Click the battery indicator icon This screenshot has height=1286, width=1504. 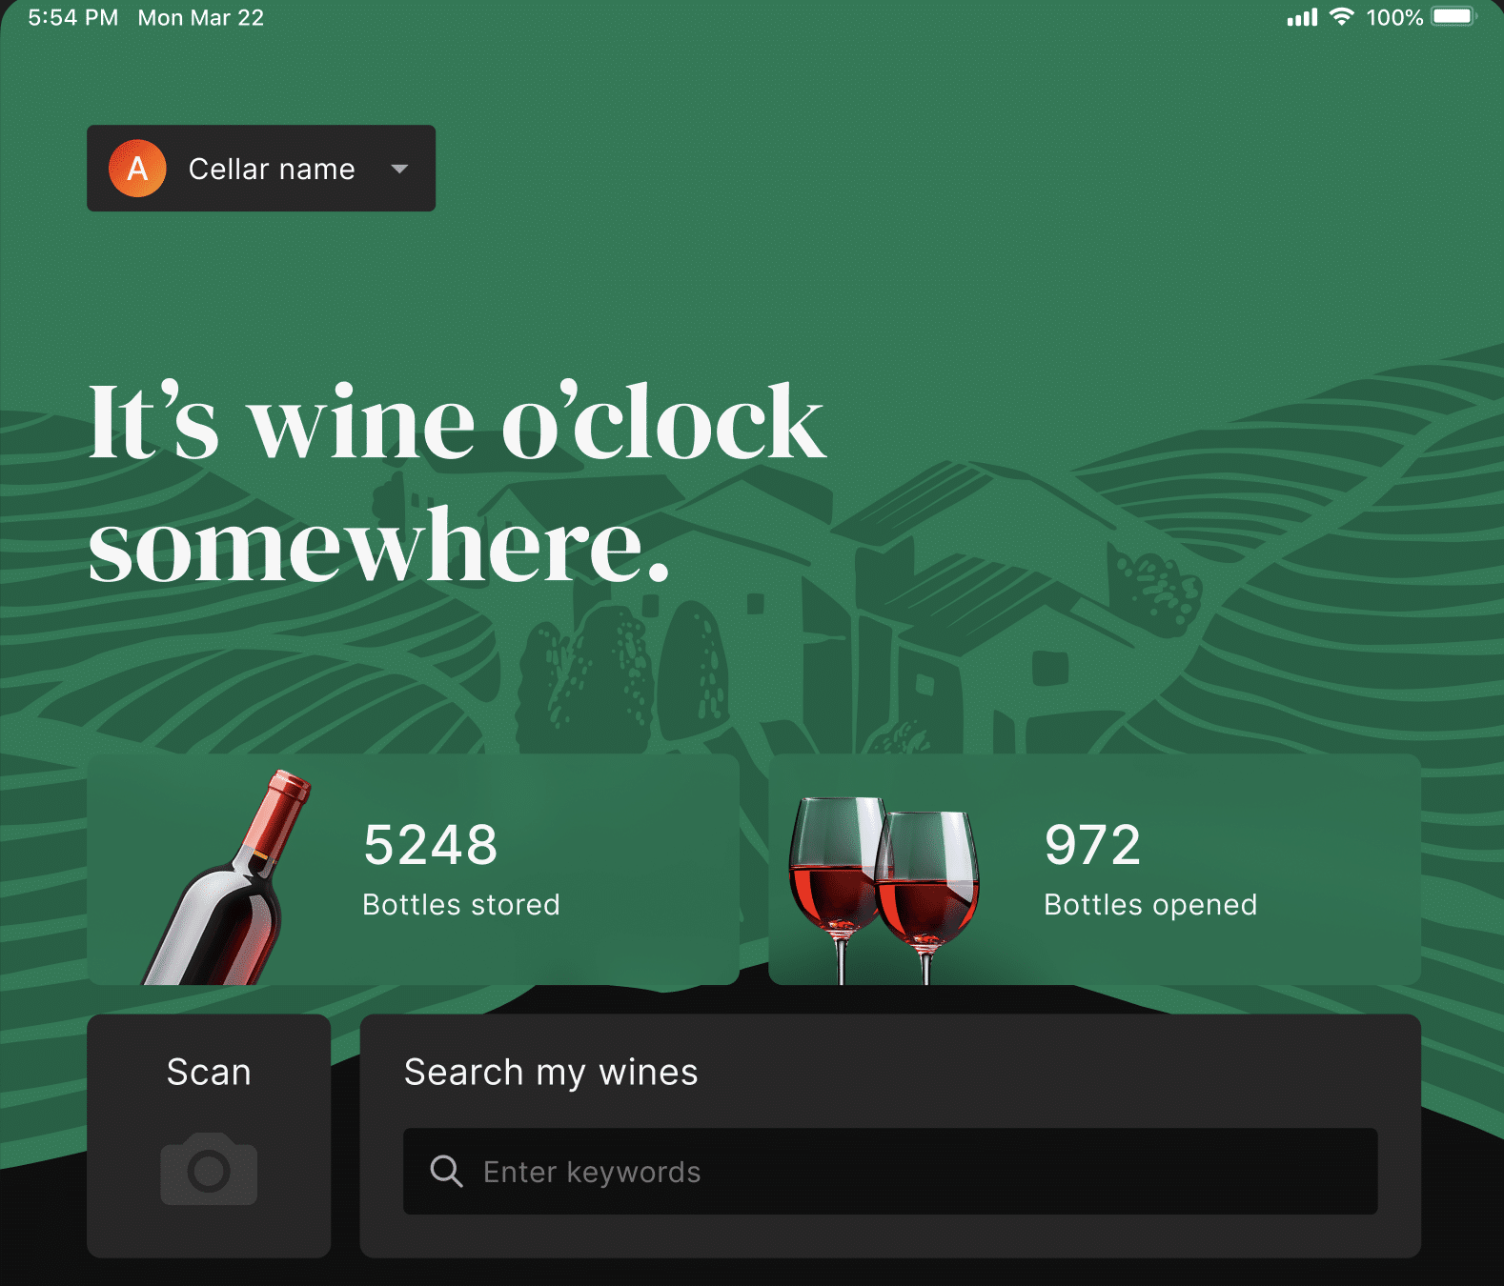click(1454, 17)
